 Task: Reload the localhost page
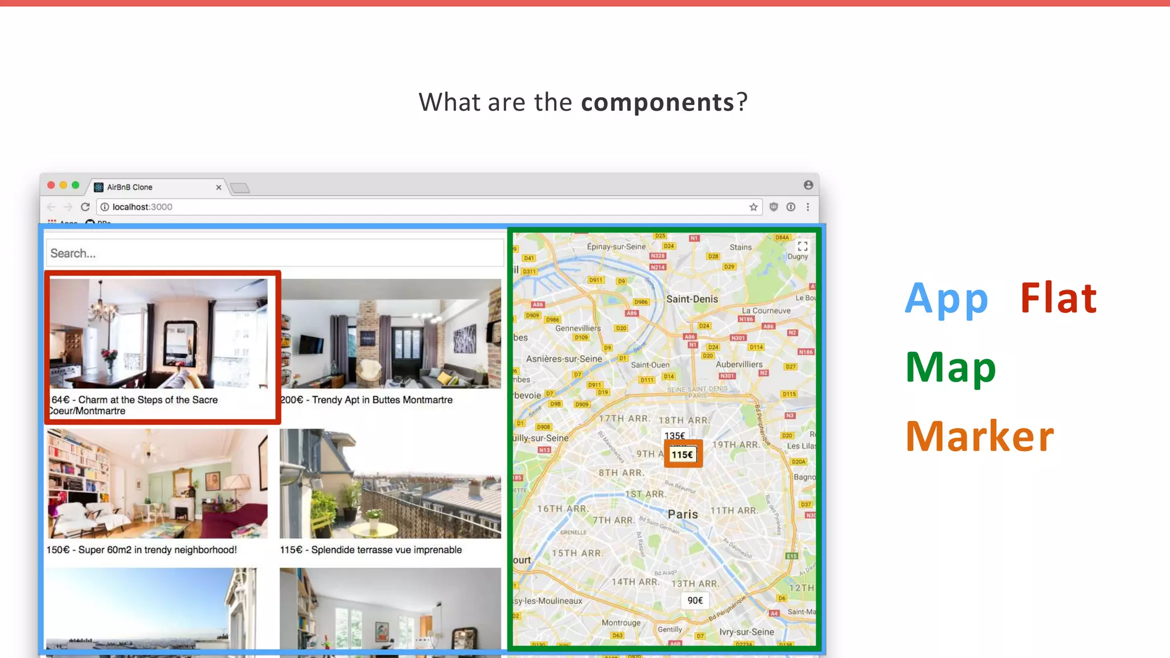tap(85, 207)
